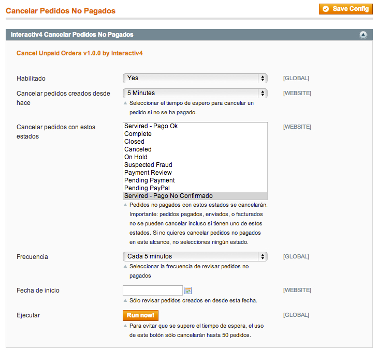Select Suspected Fraud order status
The height and width of the screenshot is (352, 377).
click(195, 165)
